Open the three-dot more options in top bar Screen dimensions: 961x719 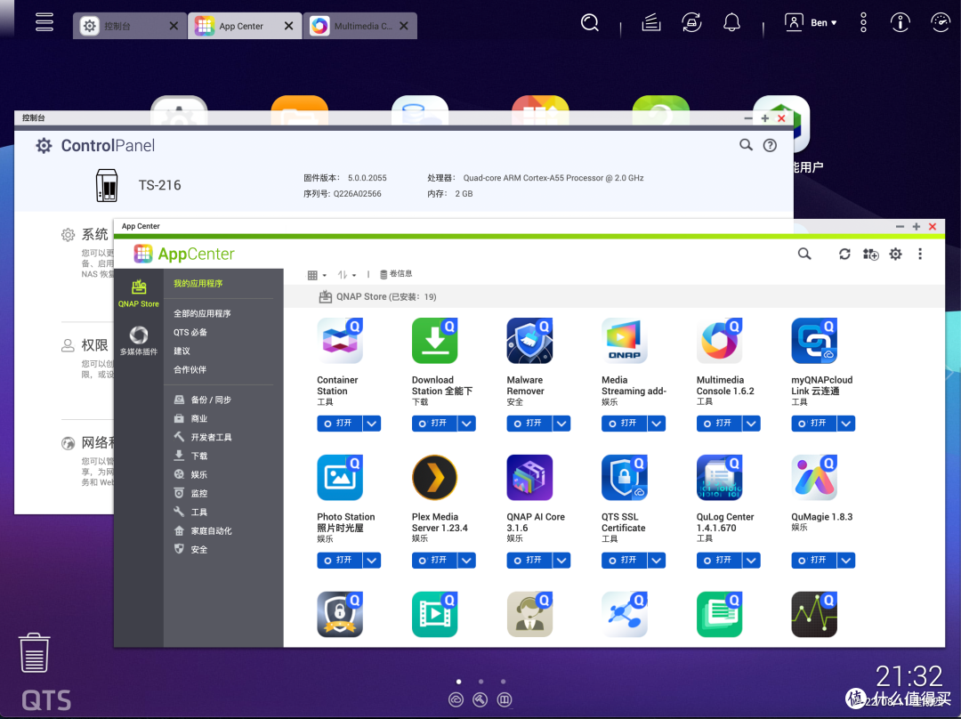click(863, 22)
